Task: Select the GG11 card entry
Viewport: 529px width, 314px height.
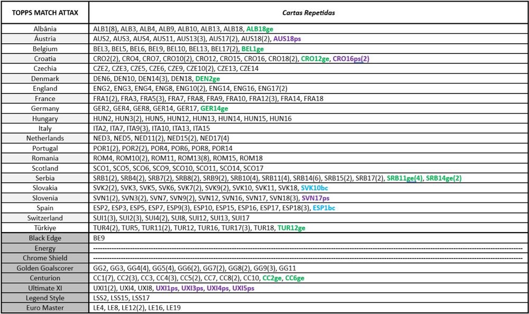Action: (x=287, y=268)
